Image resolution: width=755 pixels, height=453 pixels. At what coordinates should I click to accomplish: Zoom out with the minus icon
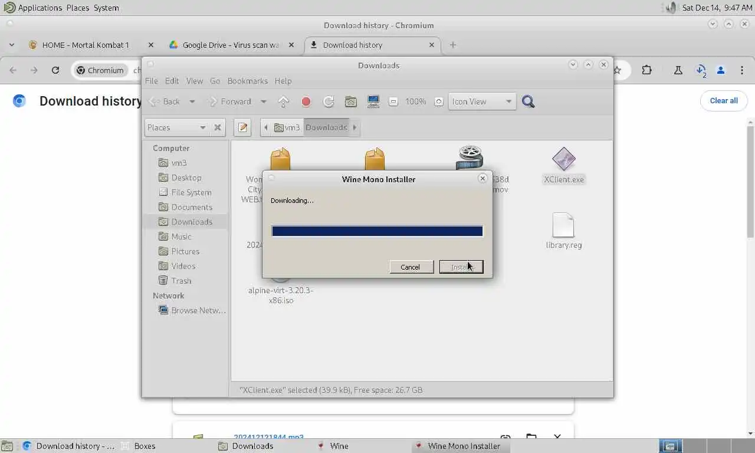tap(393, 101)
